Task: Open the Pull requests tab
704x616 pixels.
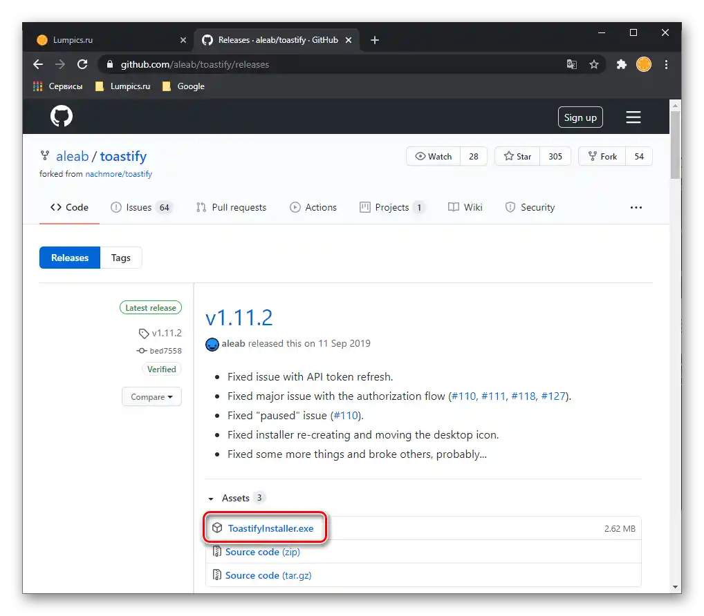Action: coord(231,208)
